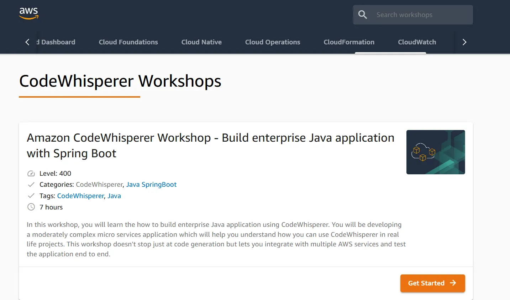Click the clock icon beside 7 hours
Screen dimensions: 510x300
[x=31, y=207]
